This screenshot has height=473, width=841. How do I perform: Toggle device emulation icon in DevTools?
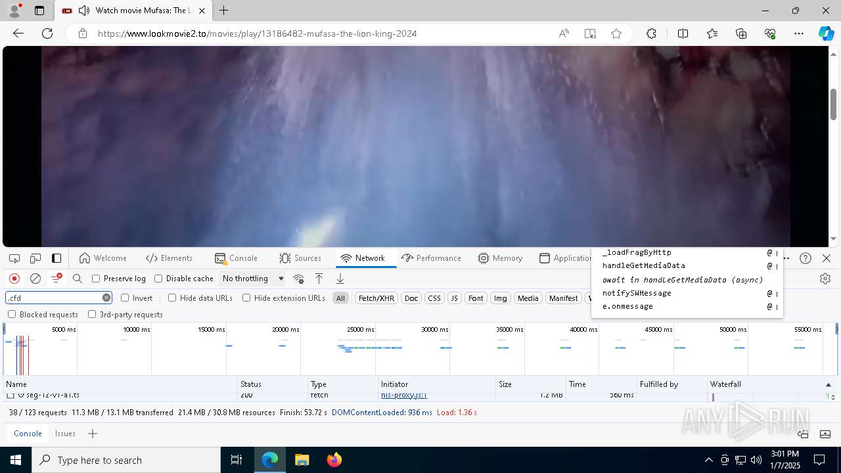(x=35, y=258)
